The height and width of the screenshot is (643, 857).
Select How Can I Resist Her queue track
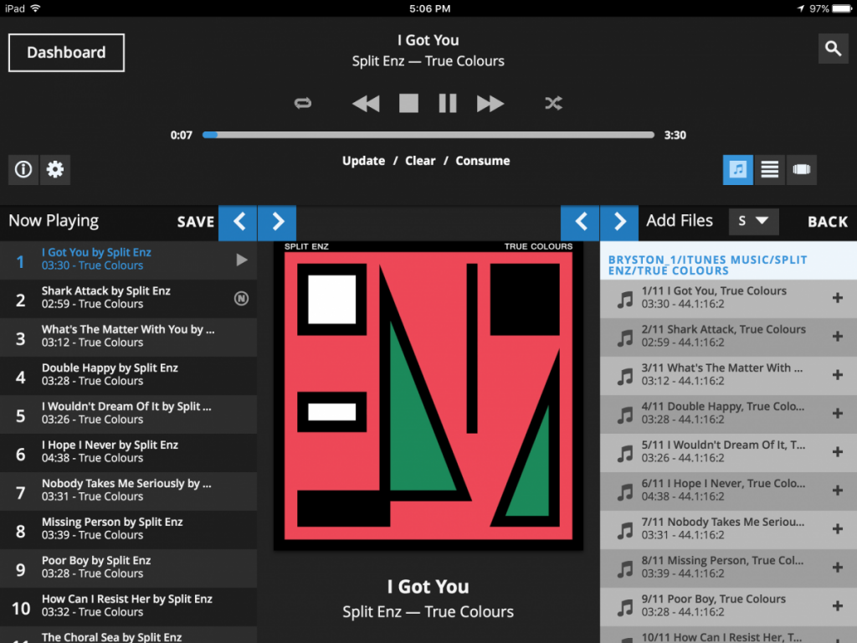pos(128,607)
